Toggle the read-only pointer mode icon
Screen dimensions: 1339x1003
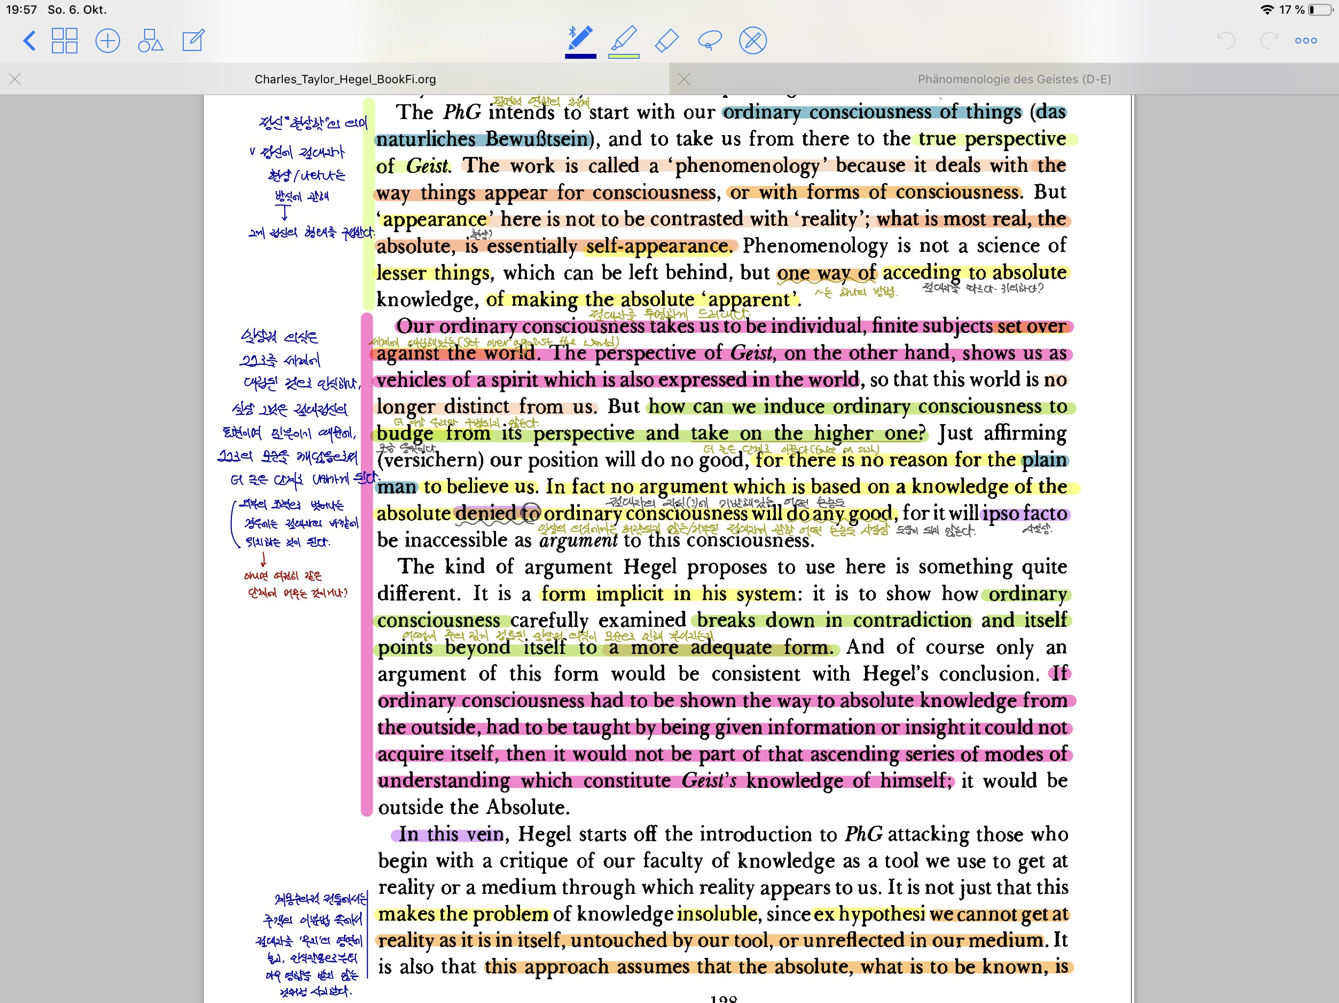(x=752, y=41)
